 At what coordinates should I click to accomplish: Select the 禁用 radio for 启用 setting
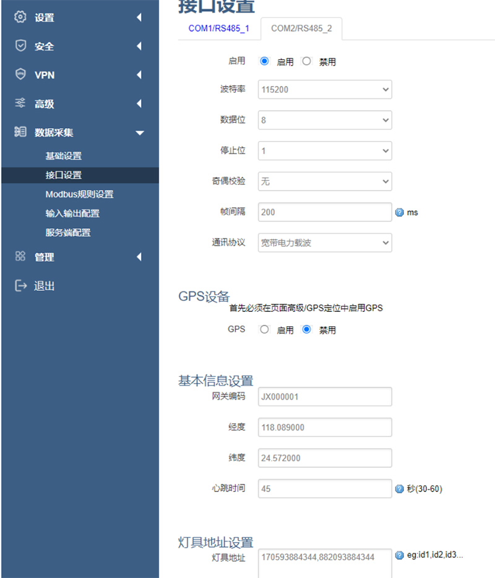click(307, 61)
